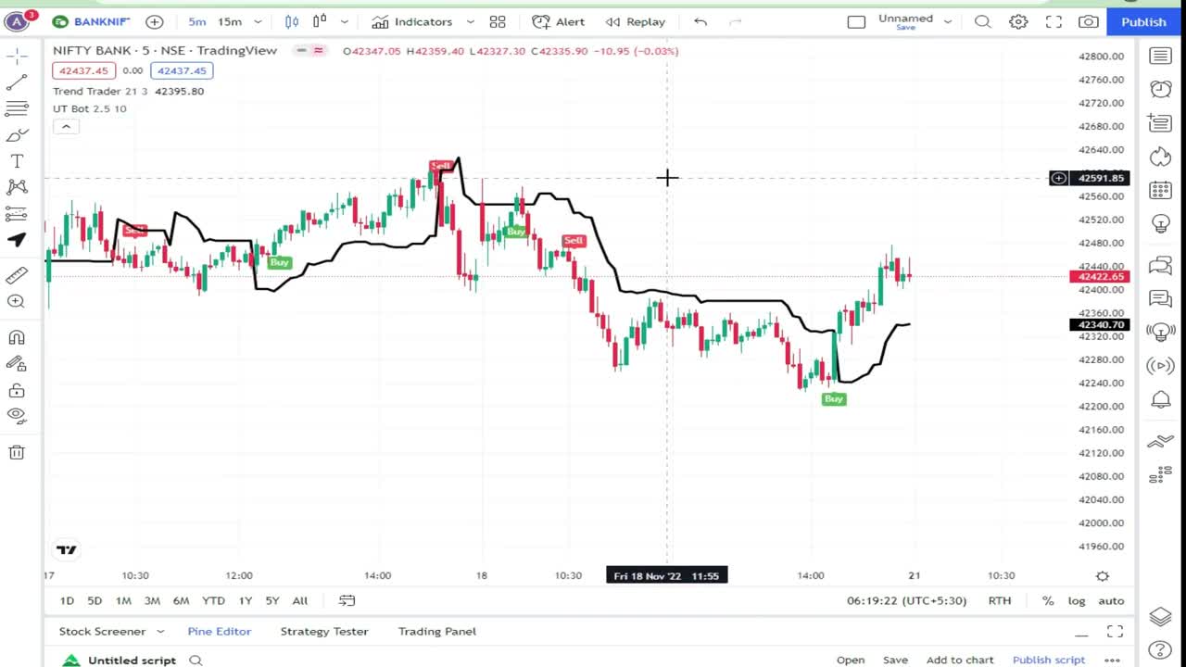Create an Alert from the toolbar
1186x667 pixels.
(559, 21)
